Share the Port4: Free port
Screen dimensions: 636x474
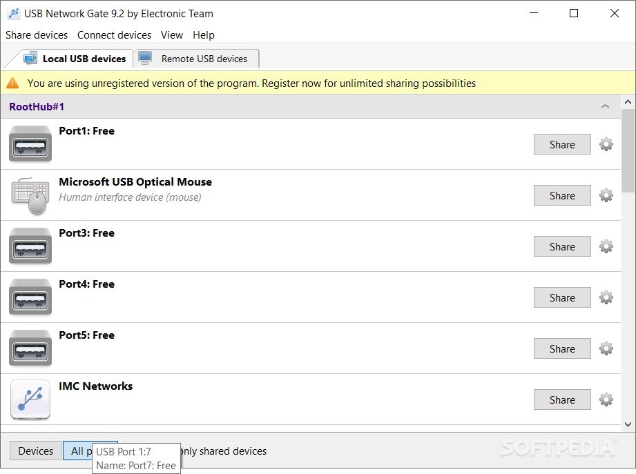tap(562, 297)
